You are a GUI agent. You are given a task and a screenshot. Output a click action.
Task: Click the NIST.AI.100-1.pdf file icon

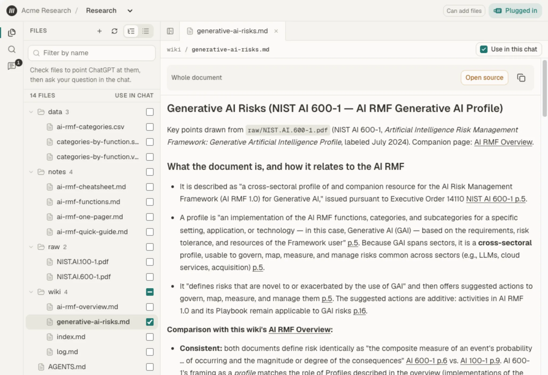[50, 262]
